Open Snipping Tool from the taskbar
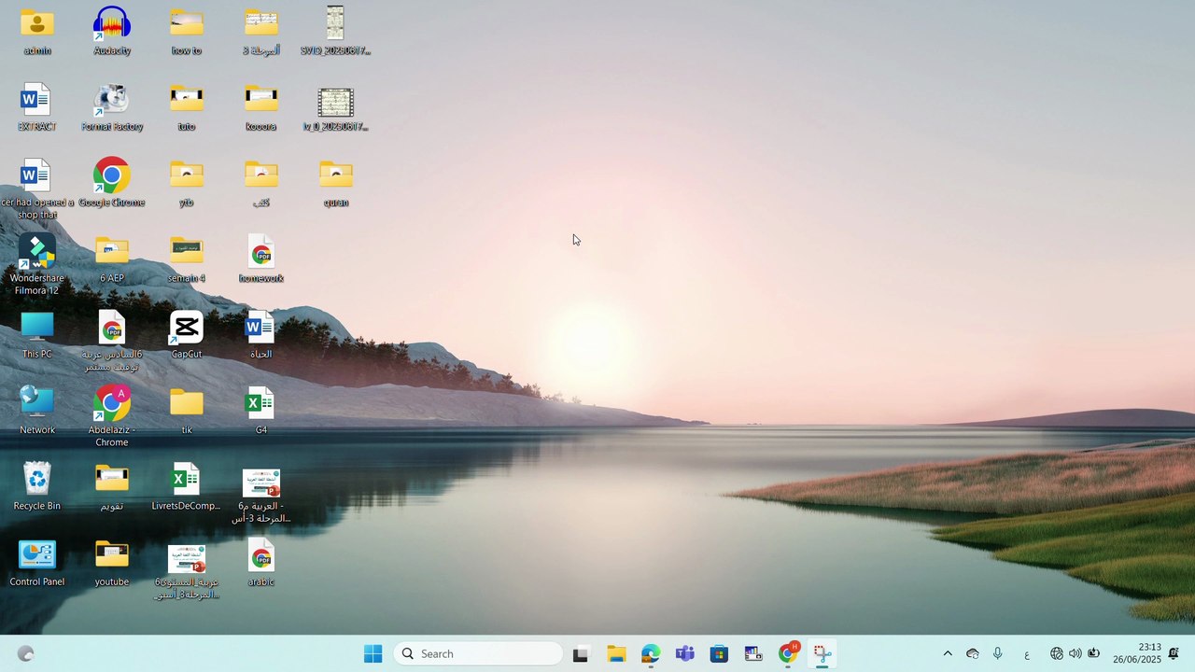The image size is (1195, 672). 822,654
